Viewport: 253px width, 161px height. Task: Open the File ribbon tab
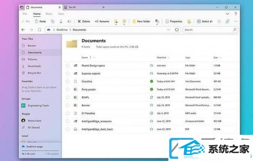click(x=25, y=14)
